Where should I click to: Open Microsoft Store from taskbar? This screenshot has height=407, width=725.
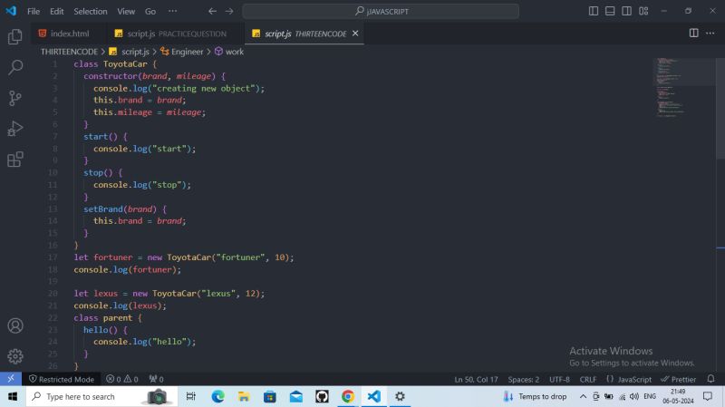pos(269,396)
